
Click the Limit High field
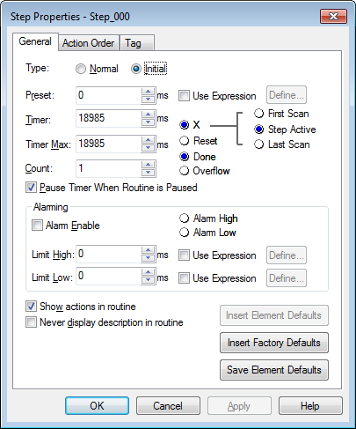pos(108,255)
